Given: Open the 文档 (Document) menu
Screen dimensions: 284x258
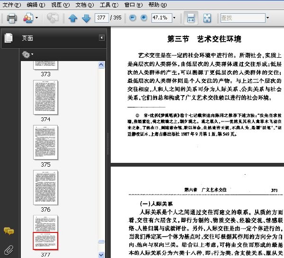Looking at the screenshot, I should pos(85,5).
